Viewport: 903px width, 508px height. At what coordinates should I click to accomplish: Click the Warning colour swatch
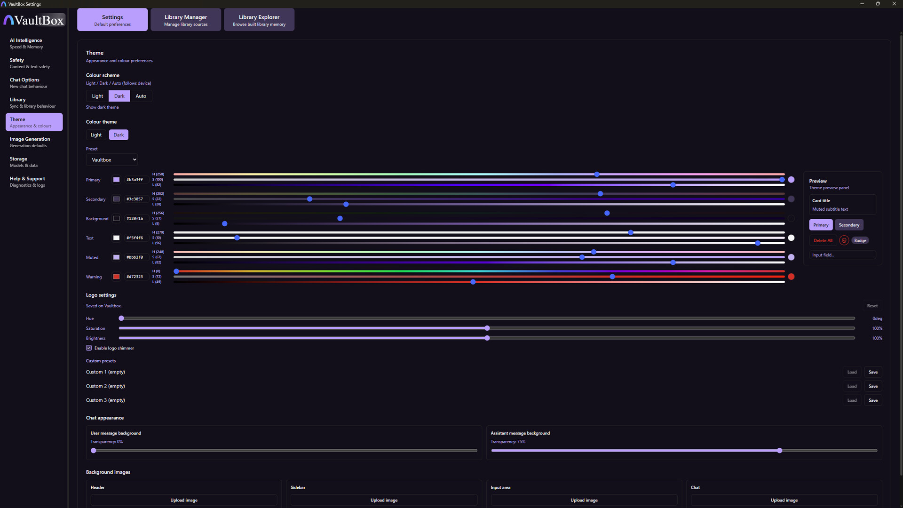click(x=116, y=277)
